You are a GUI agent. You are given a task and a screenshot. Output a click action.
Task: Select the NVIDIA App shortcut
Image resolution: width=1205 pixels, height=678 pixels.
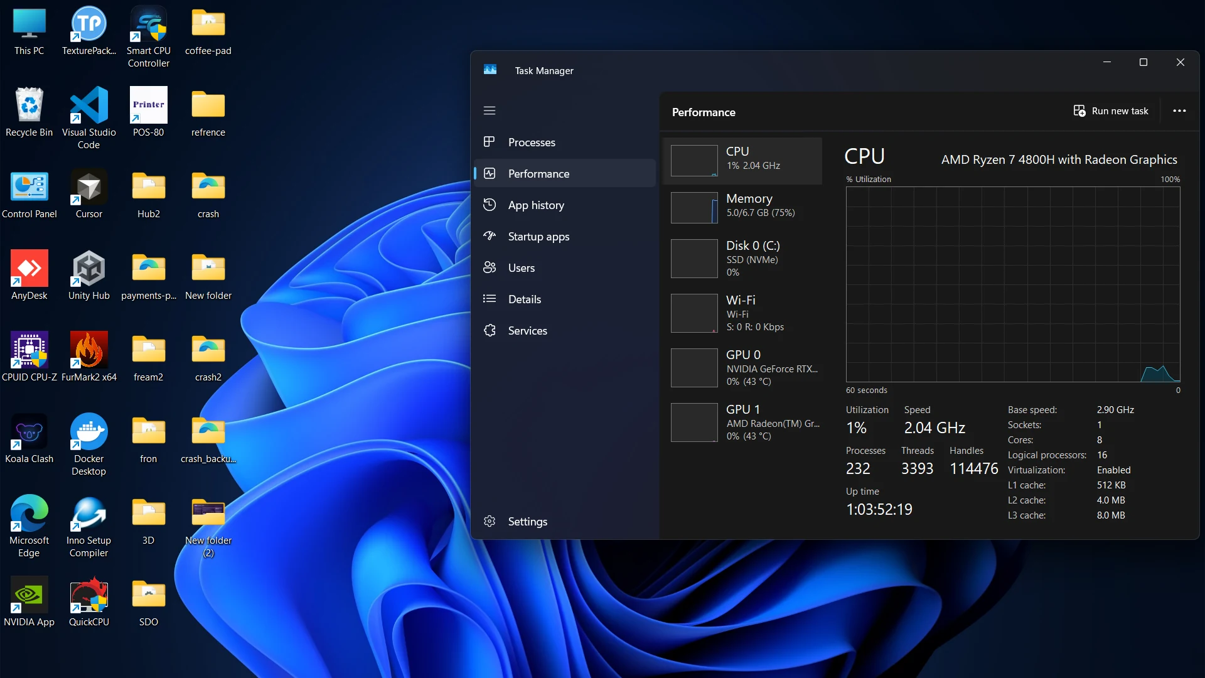tap(29, 603)
